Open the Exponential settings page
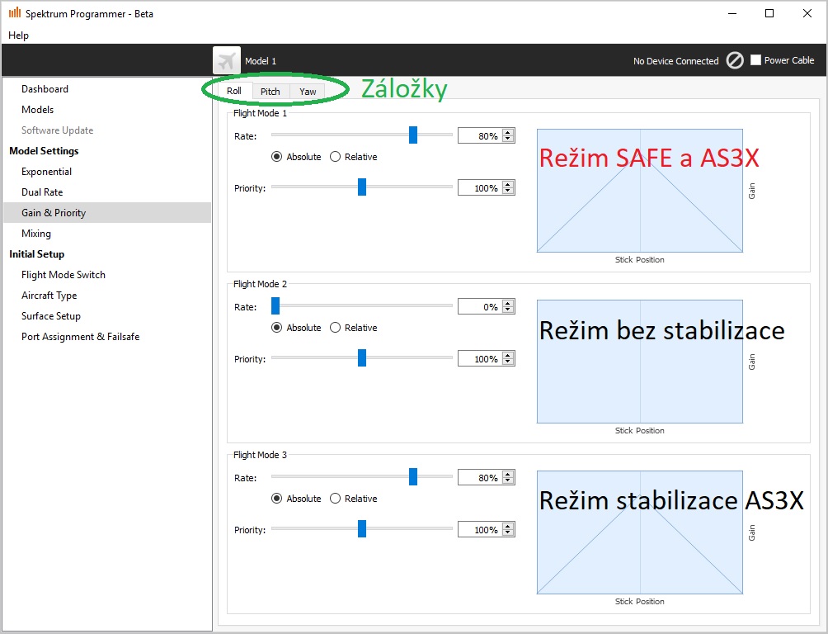 46,172
